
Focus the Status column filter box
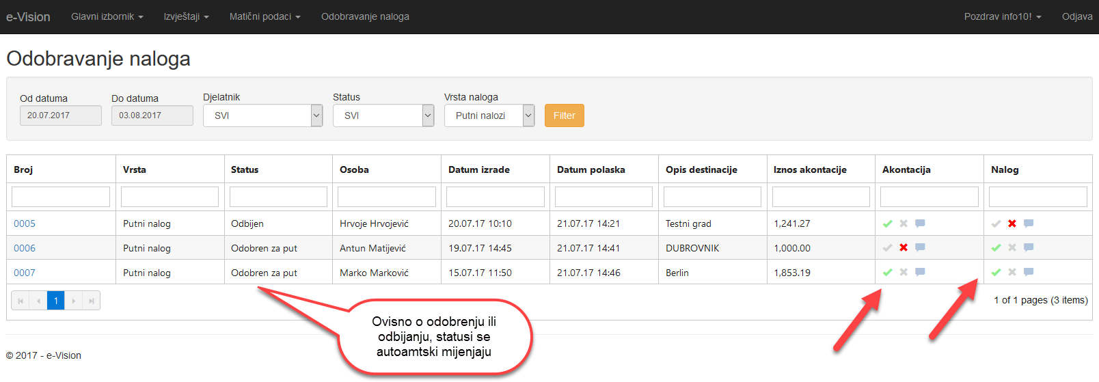(x=278, y=197)
